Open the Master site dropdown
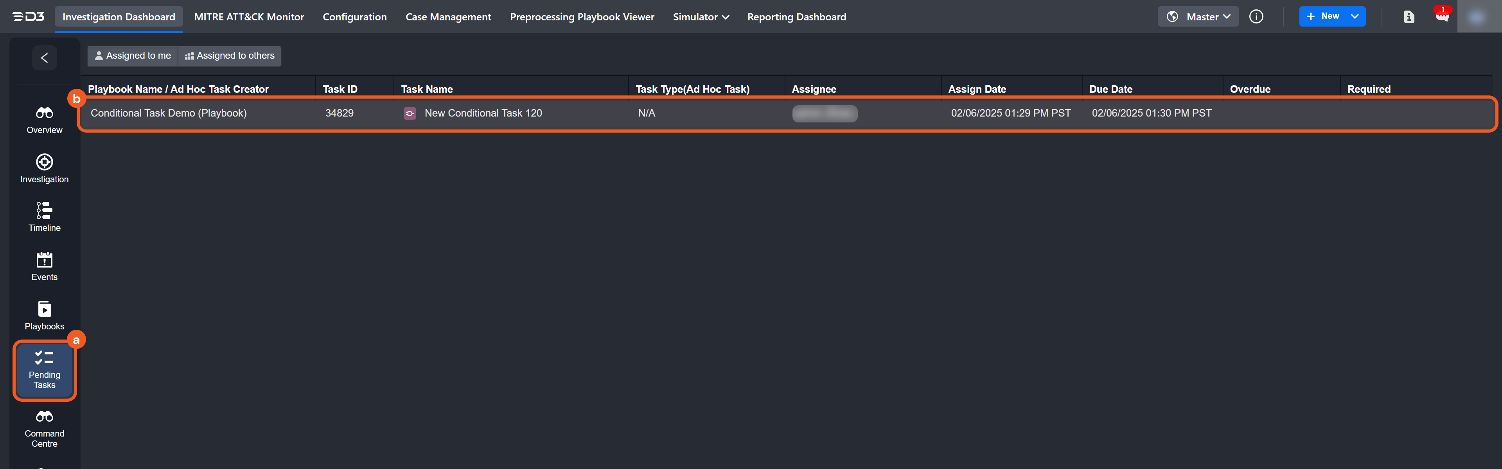Viewport: 1502px width, 469px height. (1198, 16)
